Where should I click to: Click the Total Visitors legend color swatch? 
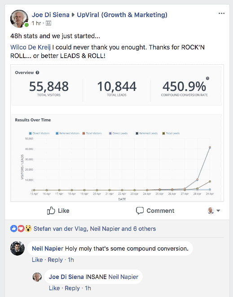(x=84, y=133)
